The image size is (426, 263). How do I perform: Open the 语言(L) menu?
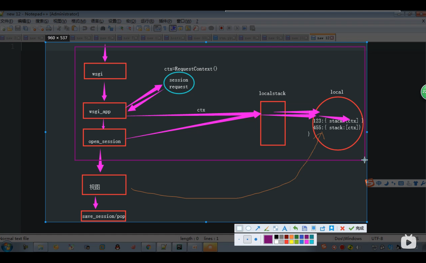pos(97,21)
